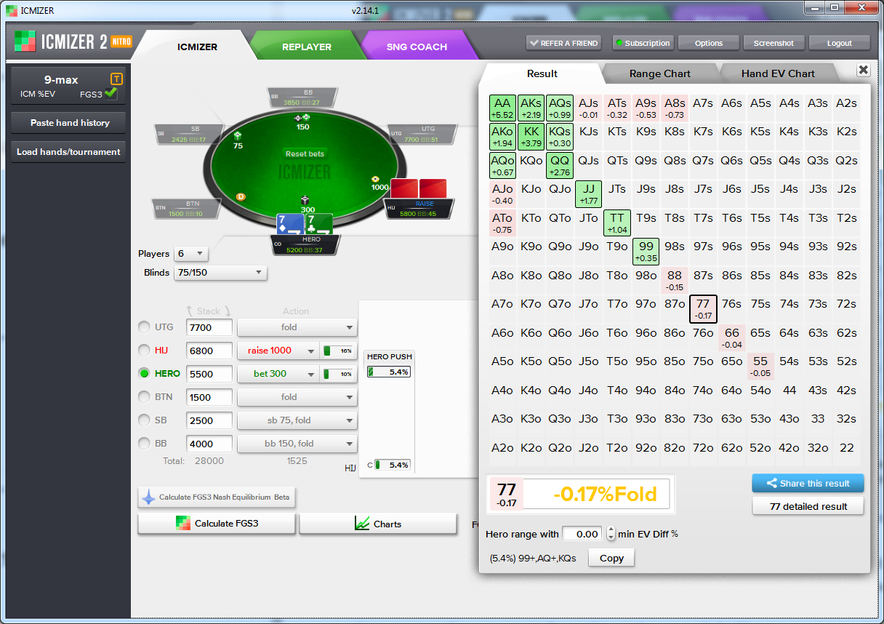Click the checkmark icon on Refer a Friend
Image resolution: width=884 pixels, height=624 pixels.
click(534, 43)
